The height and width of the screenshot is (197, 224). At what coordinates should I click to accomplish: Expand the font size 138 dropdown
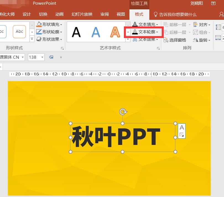42,57
